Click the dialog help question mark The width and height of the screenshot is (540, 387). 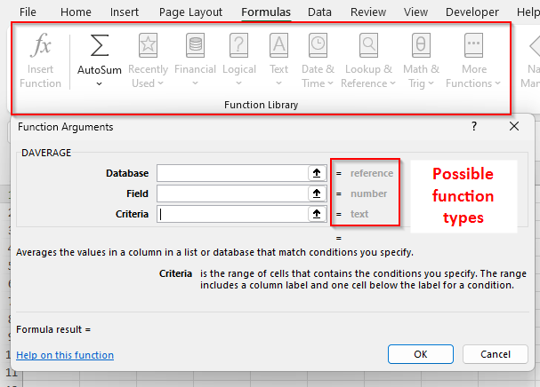(474, 126)
